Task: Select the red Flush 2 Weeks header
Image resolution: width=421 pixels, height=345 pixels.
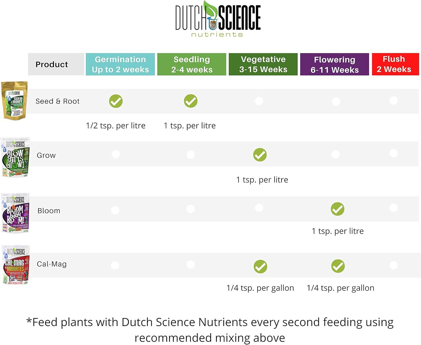Action: [x=395, y=64]
